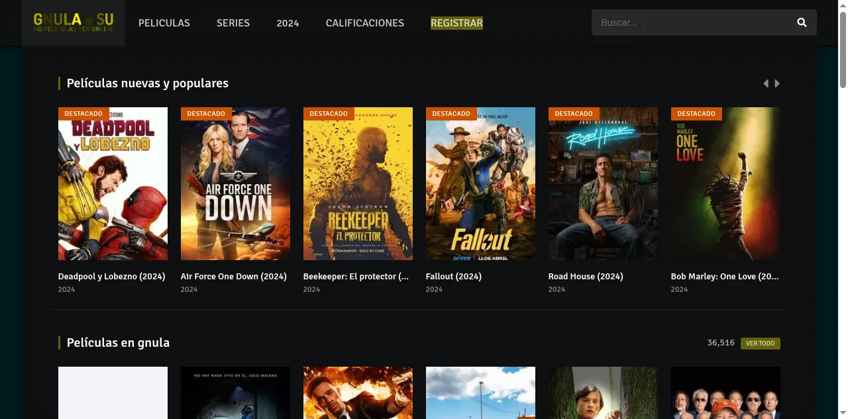Open the group of older men poster
The image size is (848, 419).
point(725,393)
